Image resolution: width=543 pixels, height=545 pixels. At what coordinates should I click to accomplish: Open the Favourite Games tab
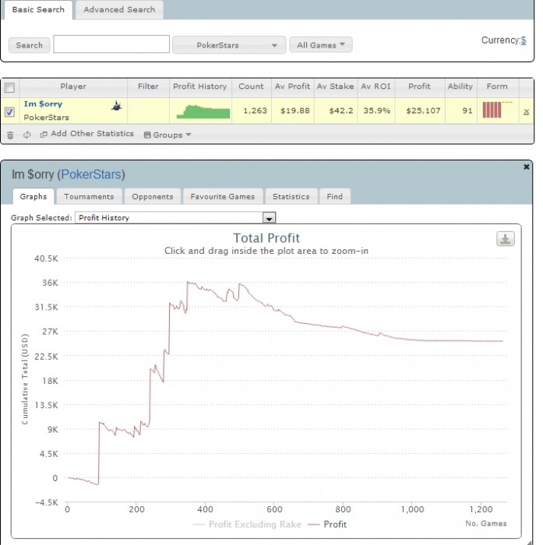223,196
